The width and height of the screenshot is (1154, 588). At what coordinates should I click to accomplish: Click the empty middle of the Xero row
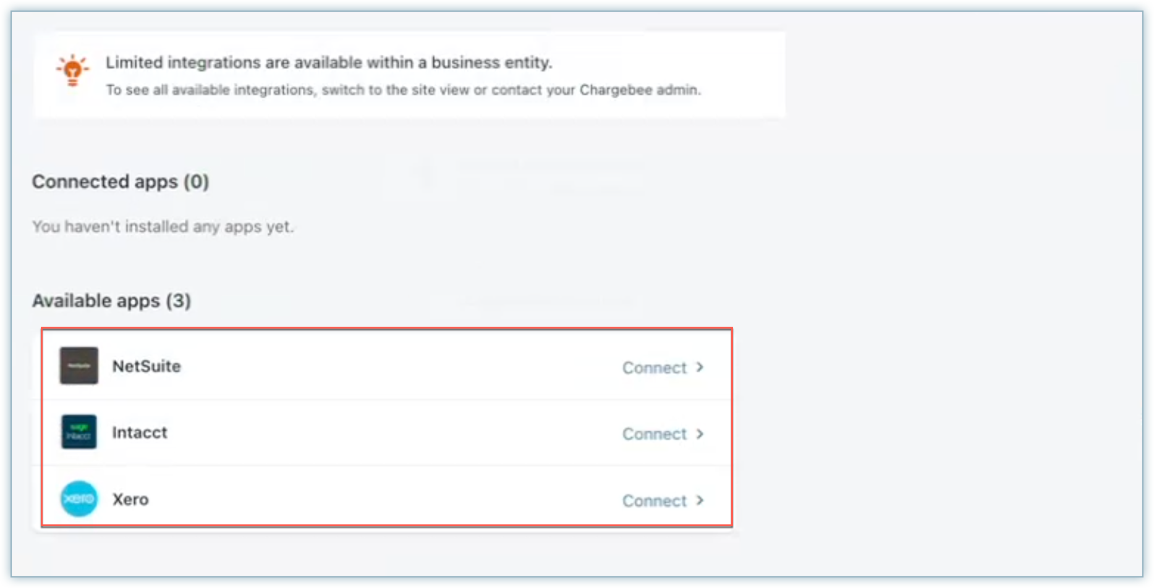[389, 499]
